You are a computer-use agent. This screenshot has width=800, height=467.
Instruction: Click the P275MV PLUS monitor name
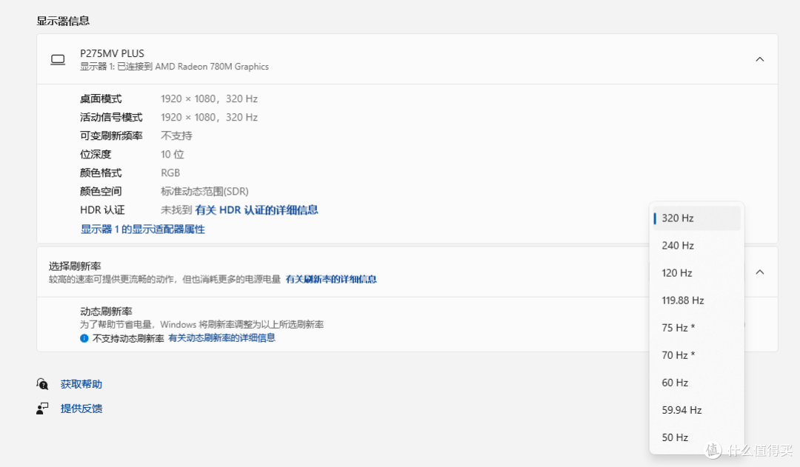pyautogui.click(x=113, y=53)
